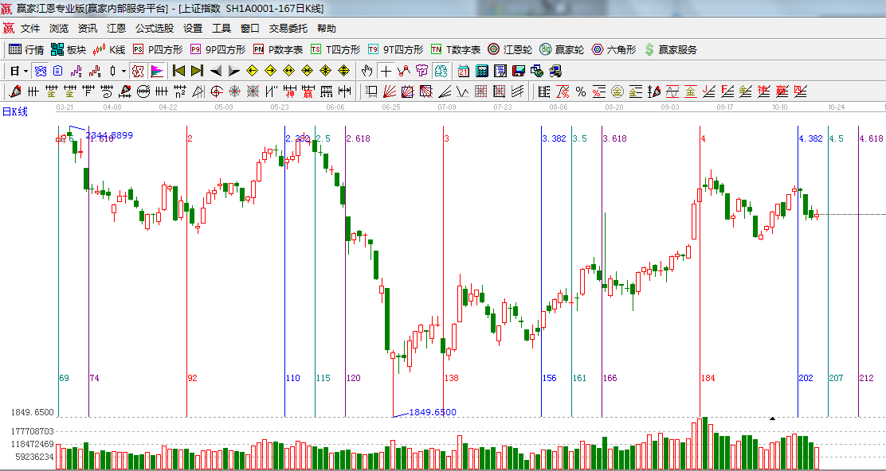Screen dimensions: 886x471
Task: Click the calculator icon in toolbar
Action: 481,71
